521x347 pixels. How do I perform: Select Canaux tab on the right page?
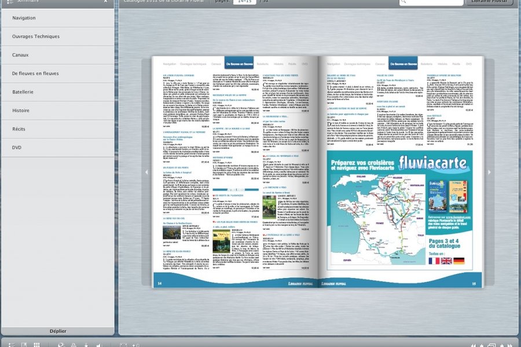pyautogui.click(x=380, y=64)
